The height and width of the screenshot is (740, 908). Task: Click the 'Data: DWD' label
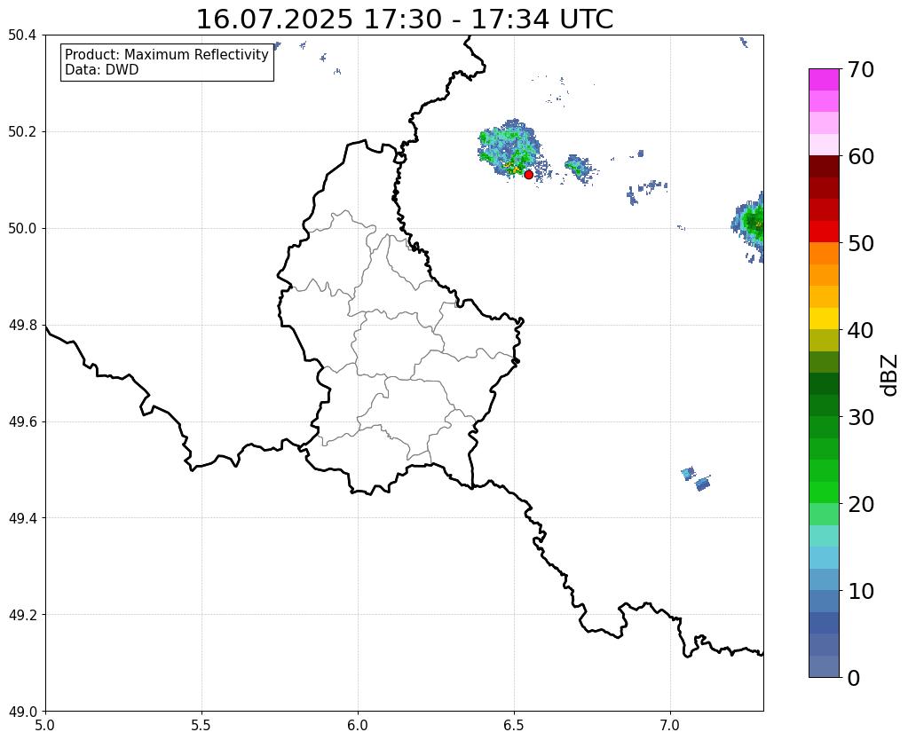click(102, 70)
